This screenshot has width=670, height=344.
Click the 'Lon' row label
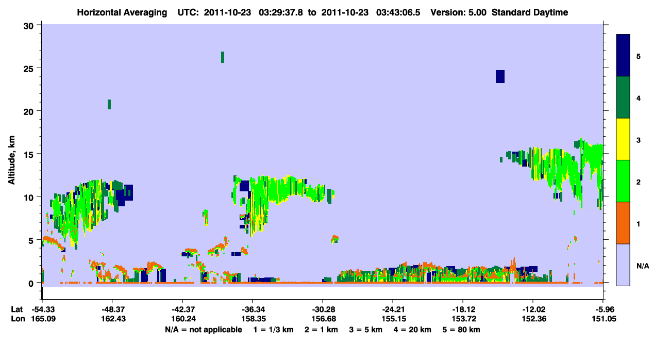point(18,319)
